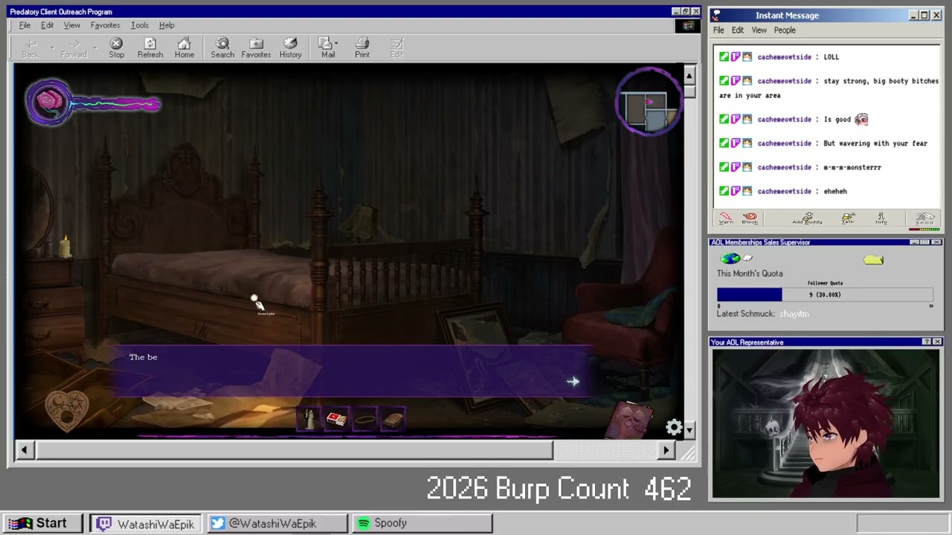
Task: Open the Favorites toolbar icon
Action: coord(256,48)
